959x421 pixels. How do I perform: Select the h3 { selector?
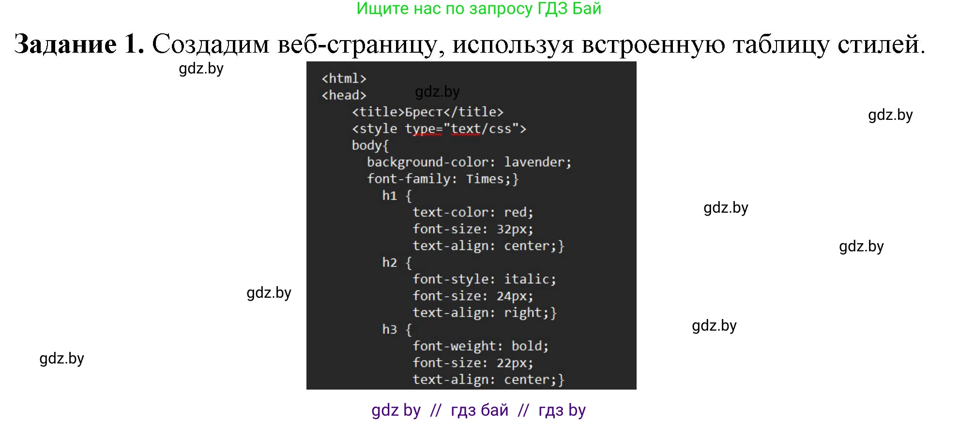396,330
